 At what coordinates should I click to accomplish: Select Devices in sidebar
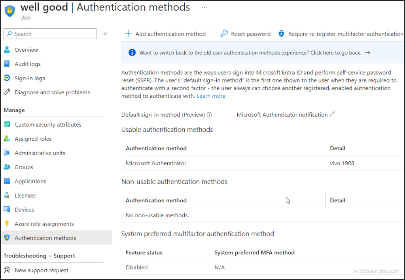(25, 209)
